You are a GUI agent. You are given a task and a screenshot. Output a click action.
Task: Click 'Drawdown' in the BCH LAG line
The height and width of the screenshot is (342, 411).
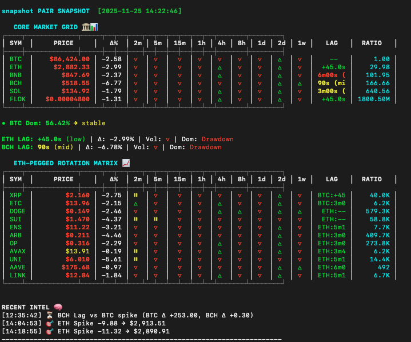[x=206, y=147]
